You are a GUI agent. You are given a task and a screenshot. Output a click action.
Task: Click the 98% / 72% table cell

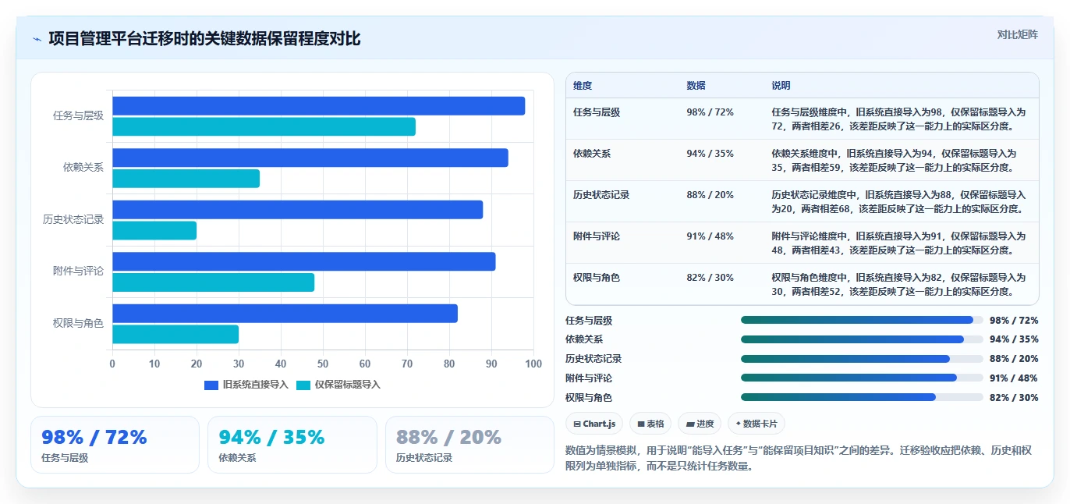point(710,112)
